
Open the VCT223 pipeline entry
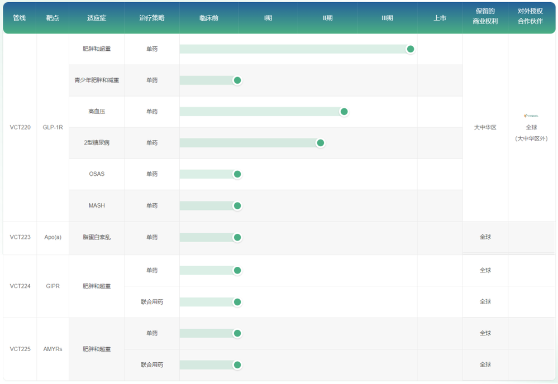20,237
